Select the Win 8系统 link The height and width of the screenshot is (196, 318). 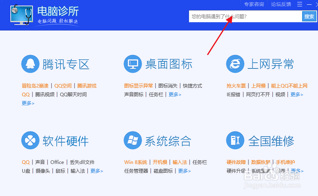136,162
